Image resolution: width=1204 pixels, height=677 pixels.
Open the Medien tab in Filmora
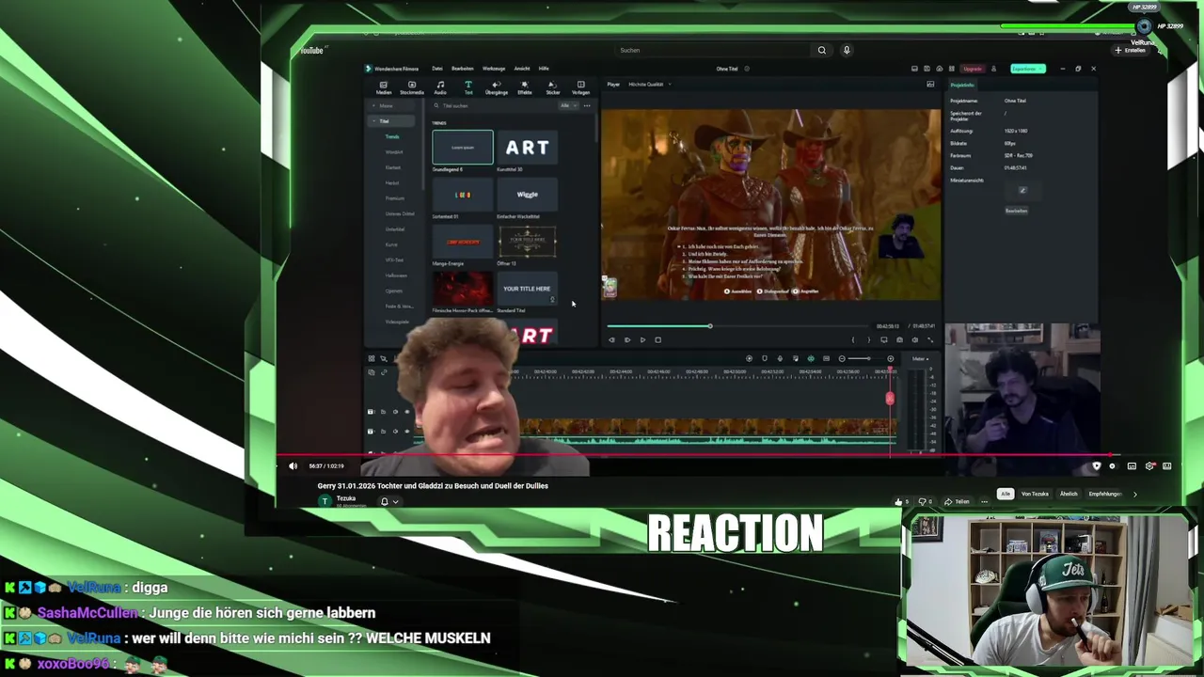[x=384, y=87]
